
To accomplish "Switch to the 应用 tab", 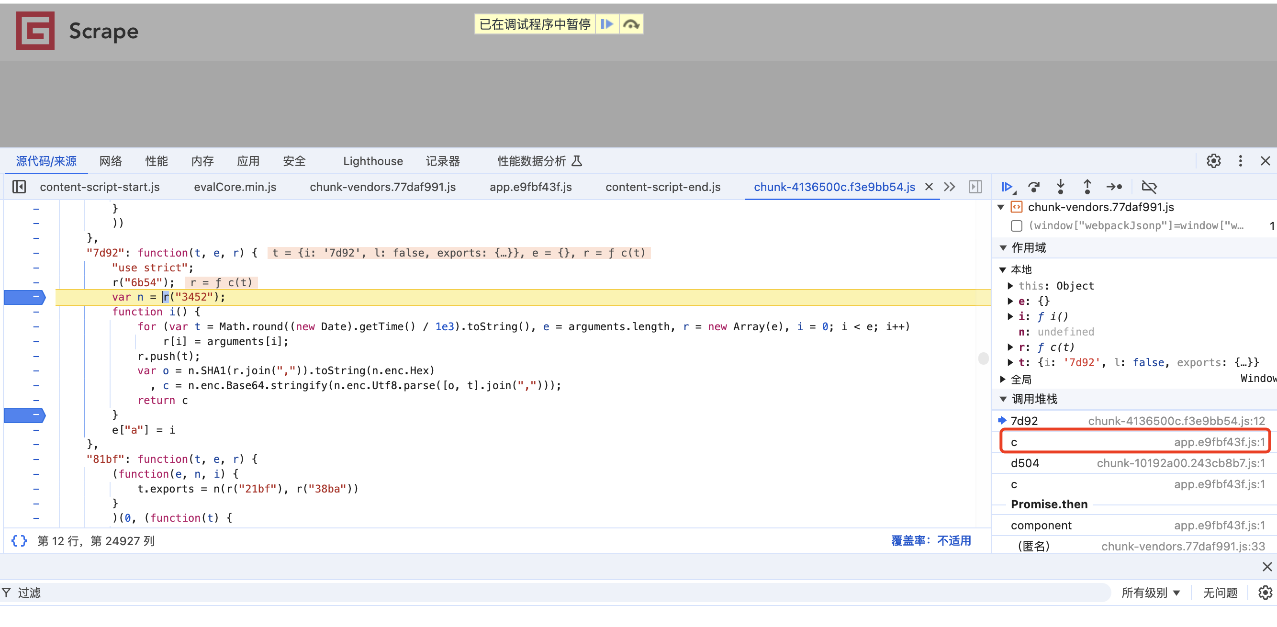I will pyautogui.click(x=248, y=161).
